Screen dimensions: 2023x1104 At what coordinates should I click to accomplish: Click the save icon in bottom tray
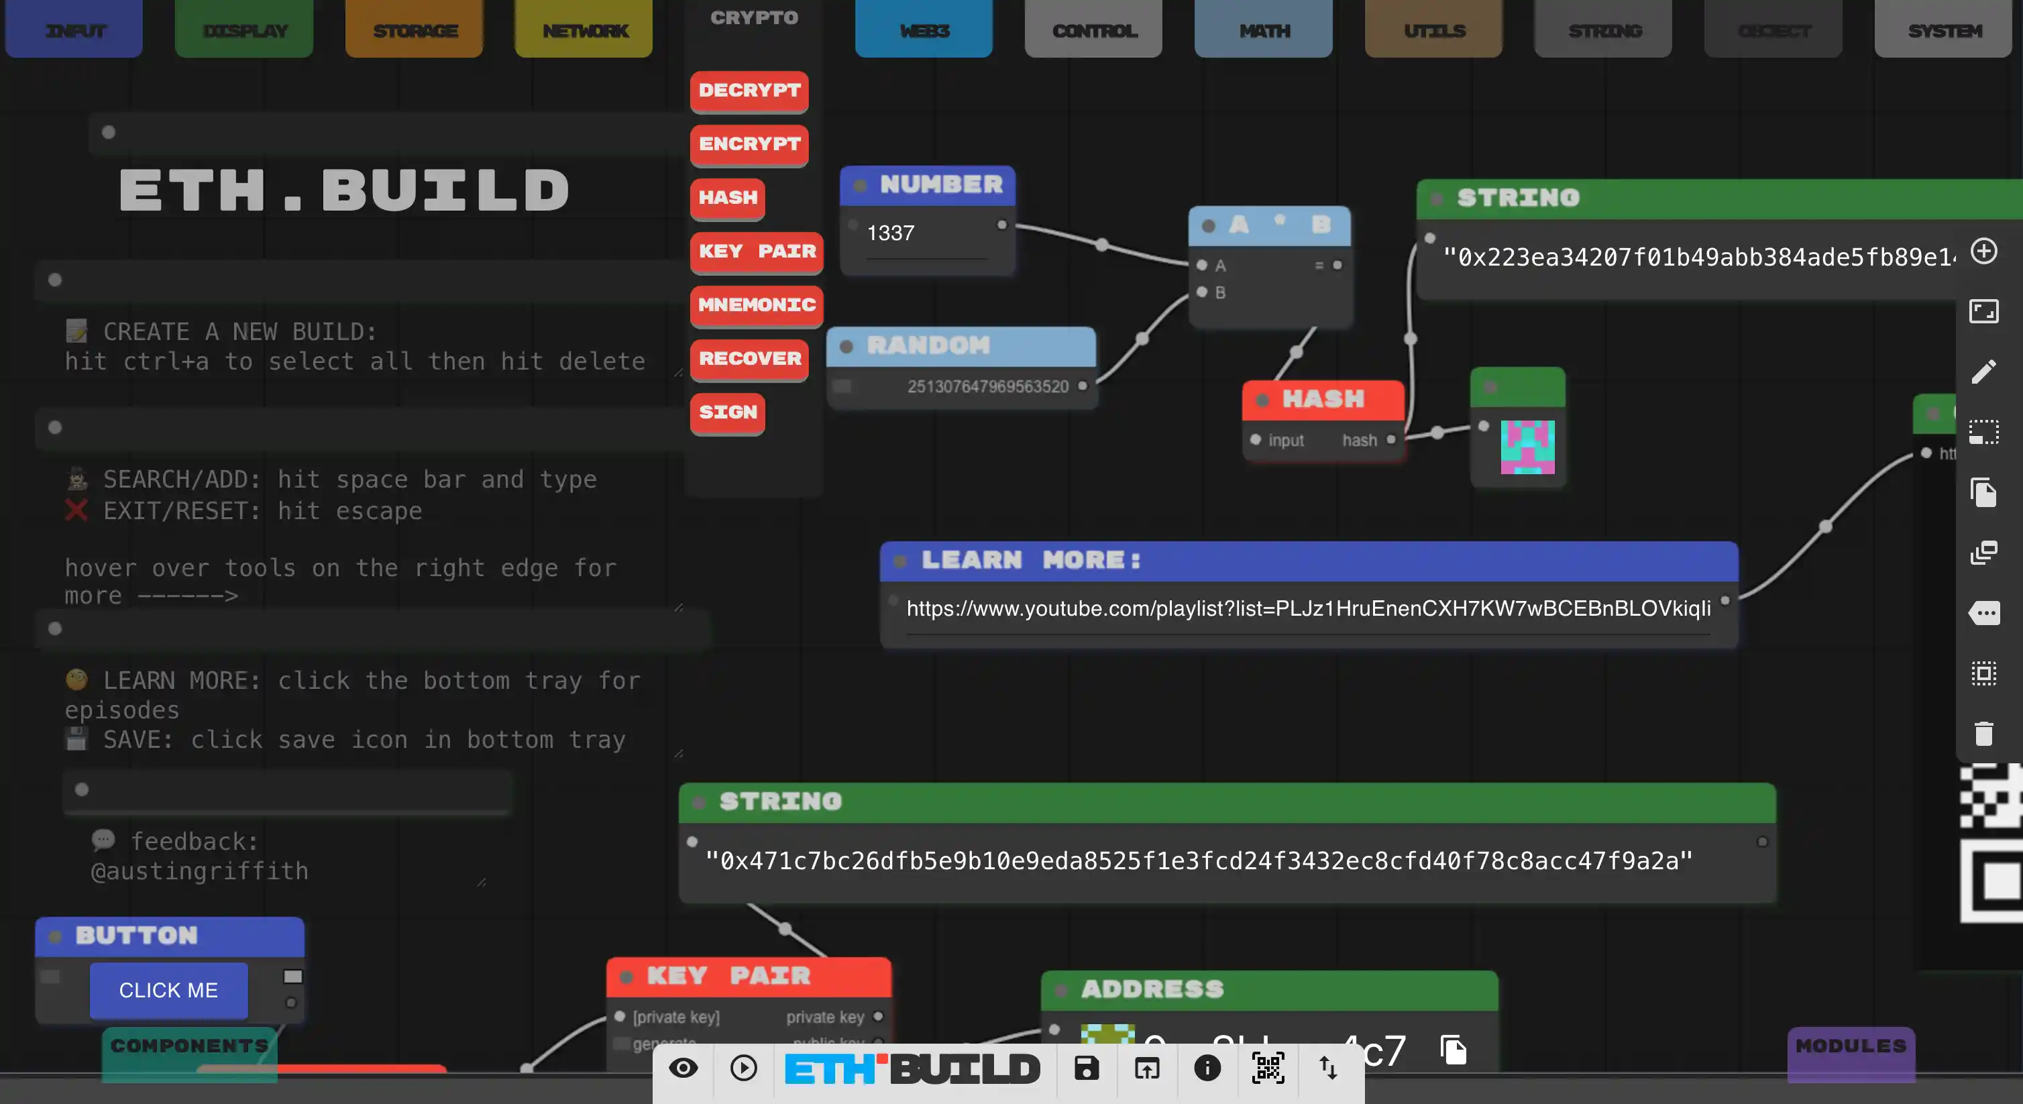click(1086, 1068)
